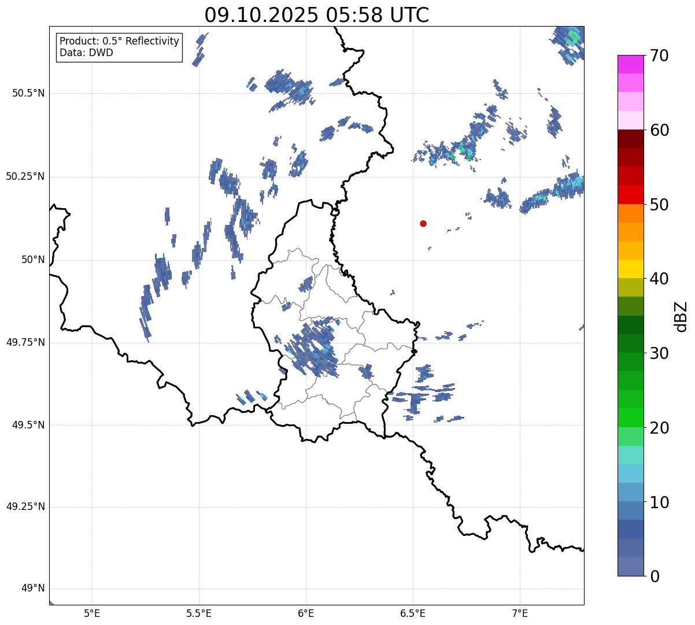695x625 pixels.
Task: Pick the gray-blue swatch at colorbar bottom
Action: (x=630, y=567)
